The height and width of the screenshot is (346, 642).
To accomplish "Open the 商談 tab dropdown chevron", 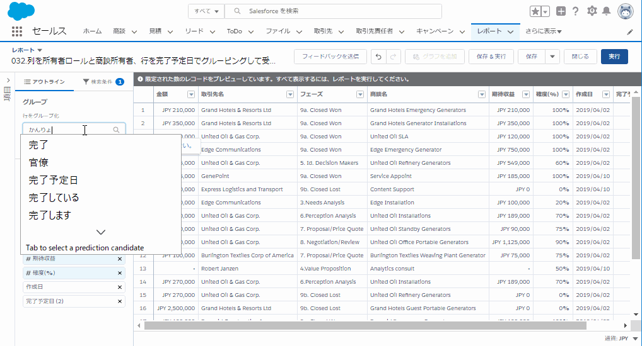I will (134, 31).
